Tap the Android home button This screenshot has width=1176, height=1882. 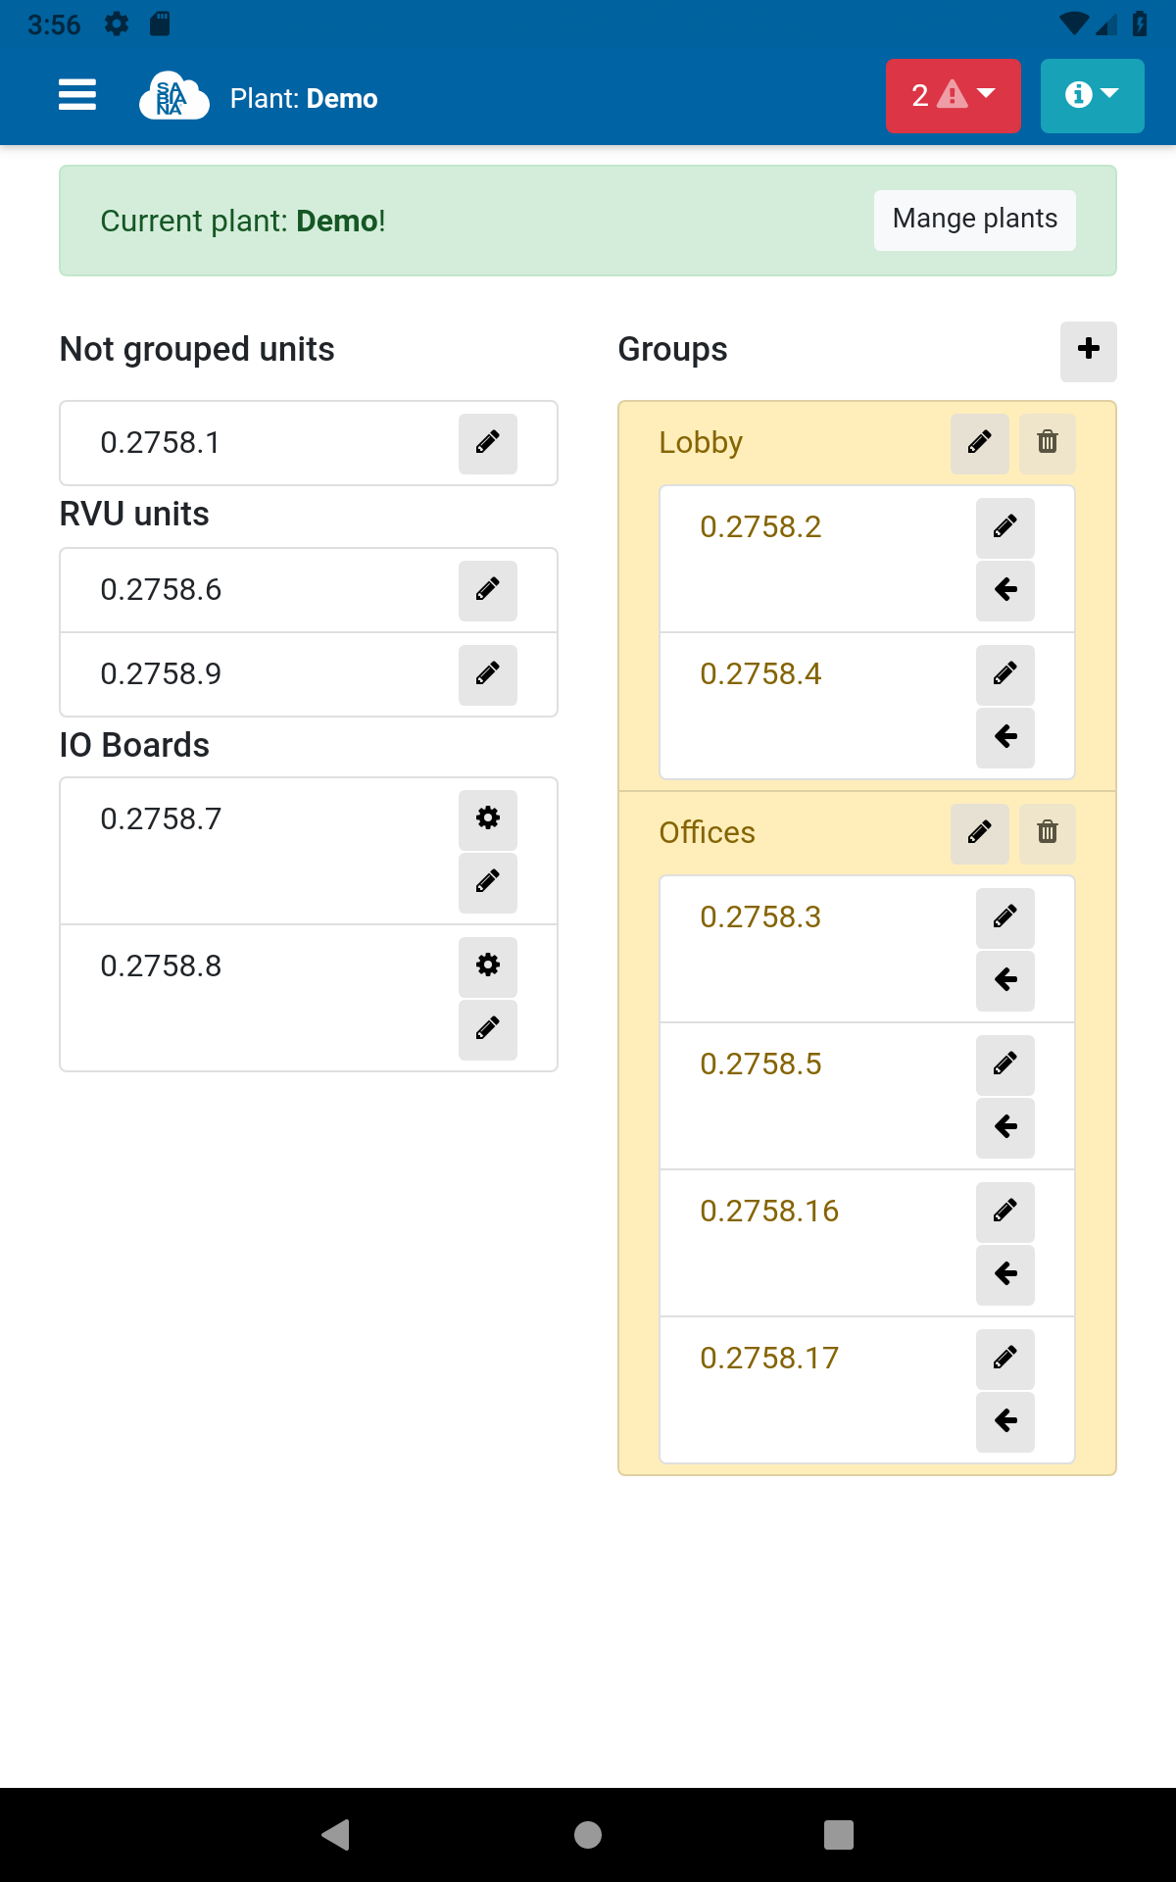pos(588,1834)
